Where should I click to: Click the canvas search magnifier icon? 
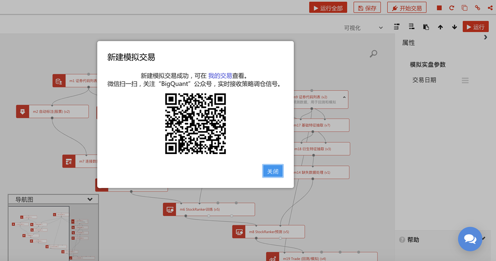click(x=374, y=54)
